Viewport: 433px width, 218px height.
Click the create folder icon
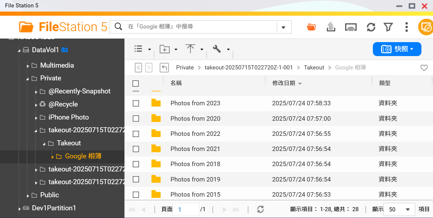[x=165, y=49]
